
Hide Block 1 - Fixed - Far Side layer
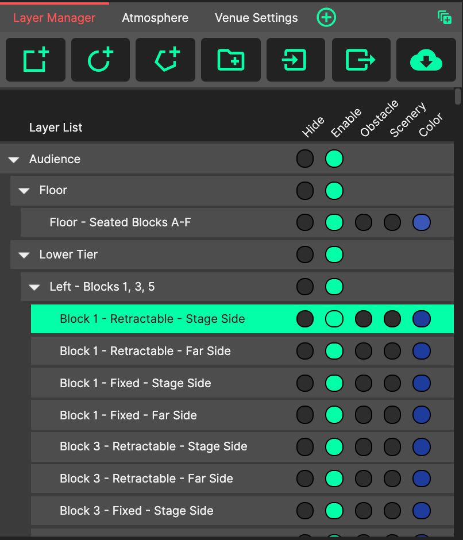(x=305, y=415)
